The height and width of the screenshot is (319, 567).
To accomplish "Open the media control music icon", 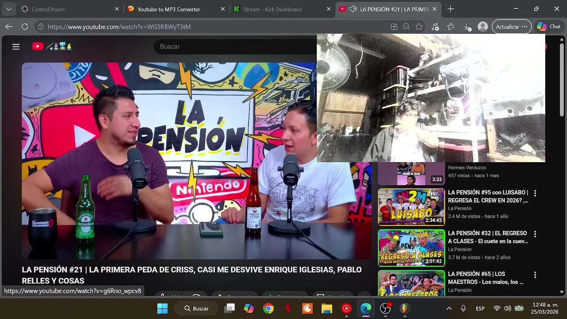I will coord(435,27).
